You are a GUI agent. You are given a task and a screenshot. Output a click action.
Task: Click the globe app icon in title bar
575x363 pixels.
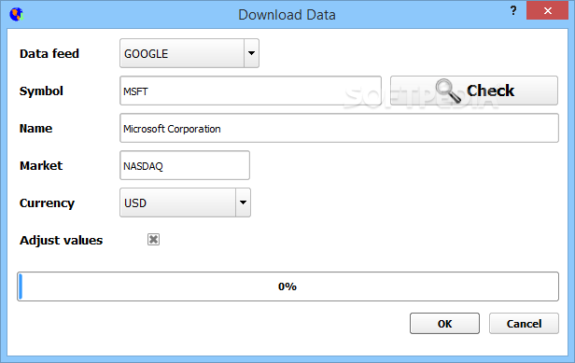point(17,14)
